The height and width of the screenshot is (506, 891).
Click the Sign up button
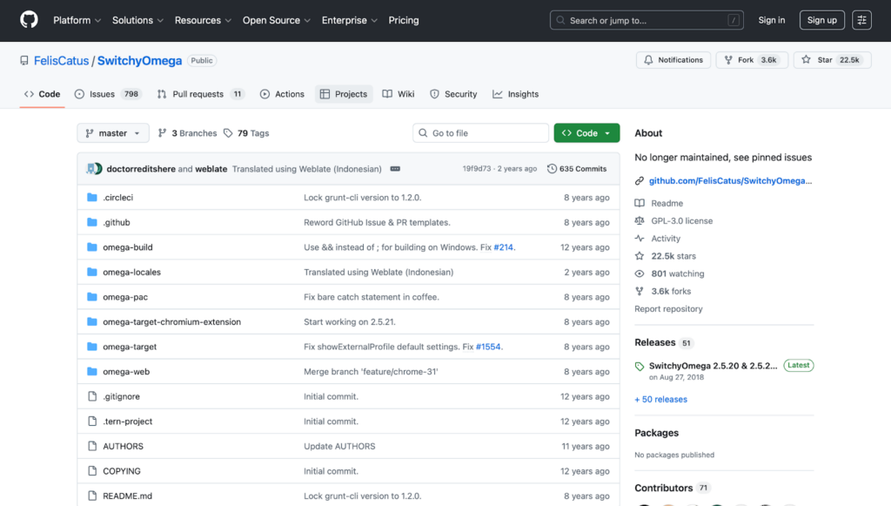pos(821,20)
